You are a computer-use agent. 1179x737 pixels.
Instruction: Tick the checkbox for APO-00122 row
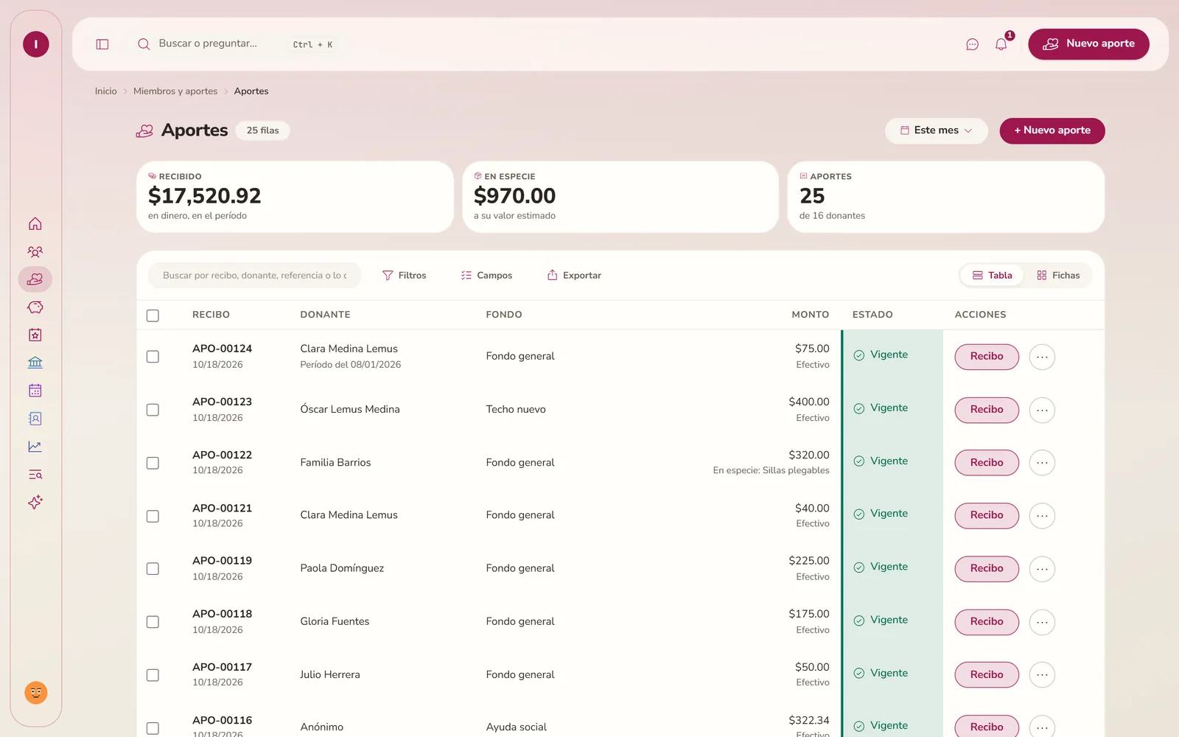click(153, 463)
